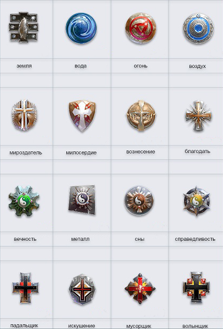This screenshot has width=223, height=329.
Task: Pick the blue-ringed воздух air emblem
Action: click(x=198, y=28)
